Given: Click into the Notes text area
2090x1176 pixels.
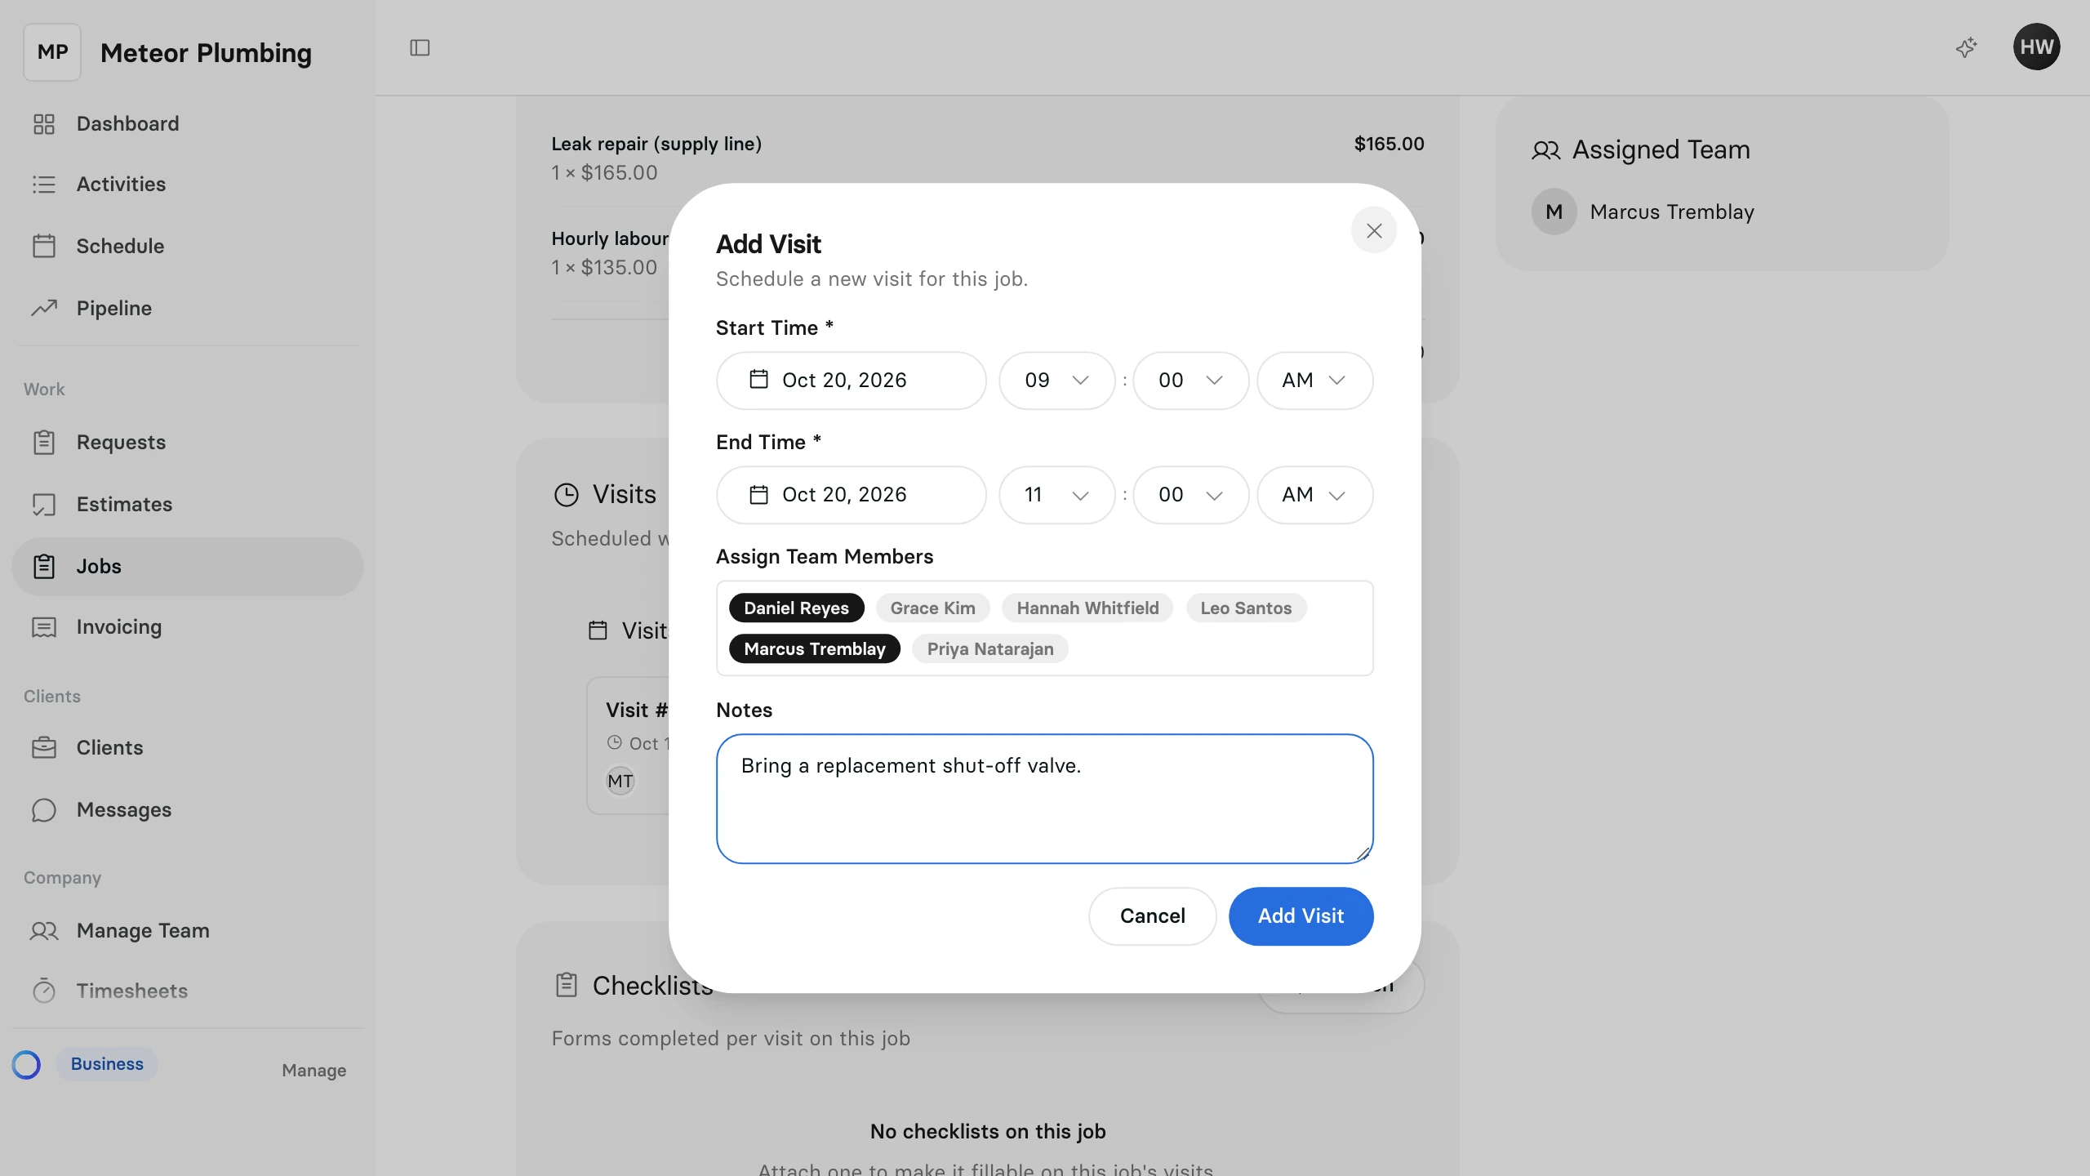Looking at the screenshot, I should (1044, 799).
